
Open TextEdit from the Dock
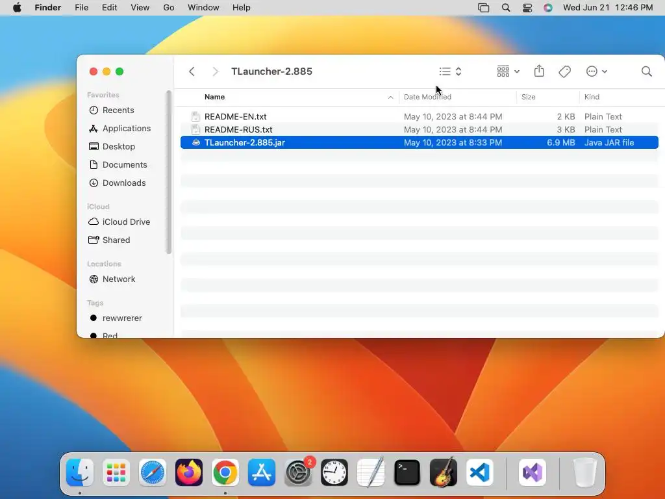point(371,472)
